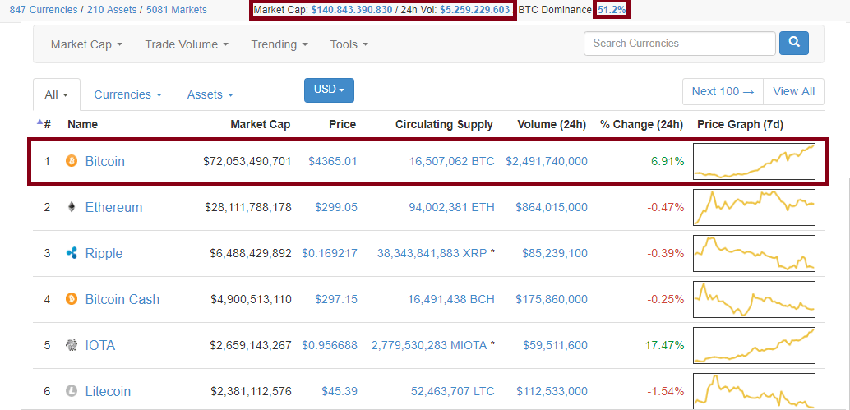Go to Next 100 results

pyautogui.click(x=723, y=91)
